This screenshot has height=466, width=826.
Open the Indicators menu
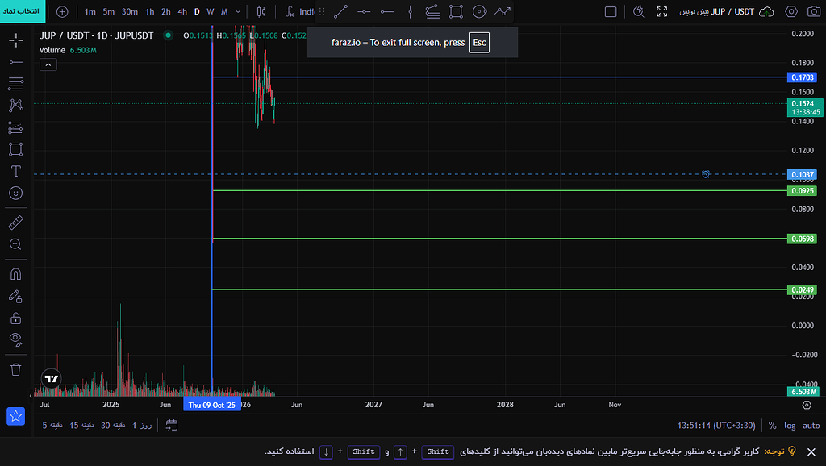tap(298, 11)
